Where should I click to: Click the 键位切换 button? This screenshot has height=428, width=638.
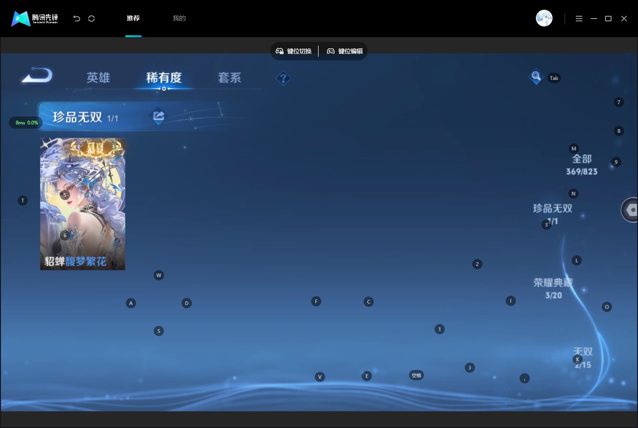[294, 51]
